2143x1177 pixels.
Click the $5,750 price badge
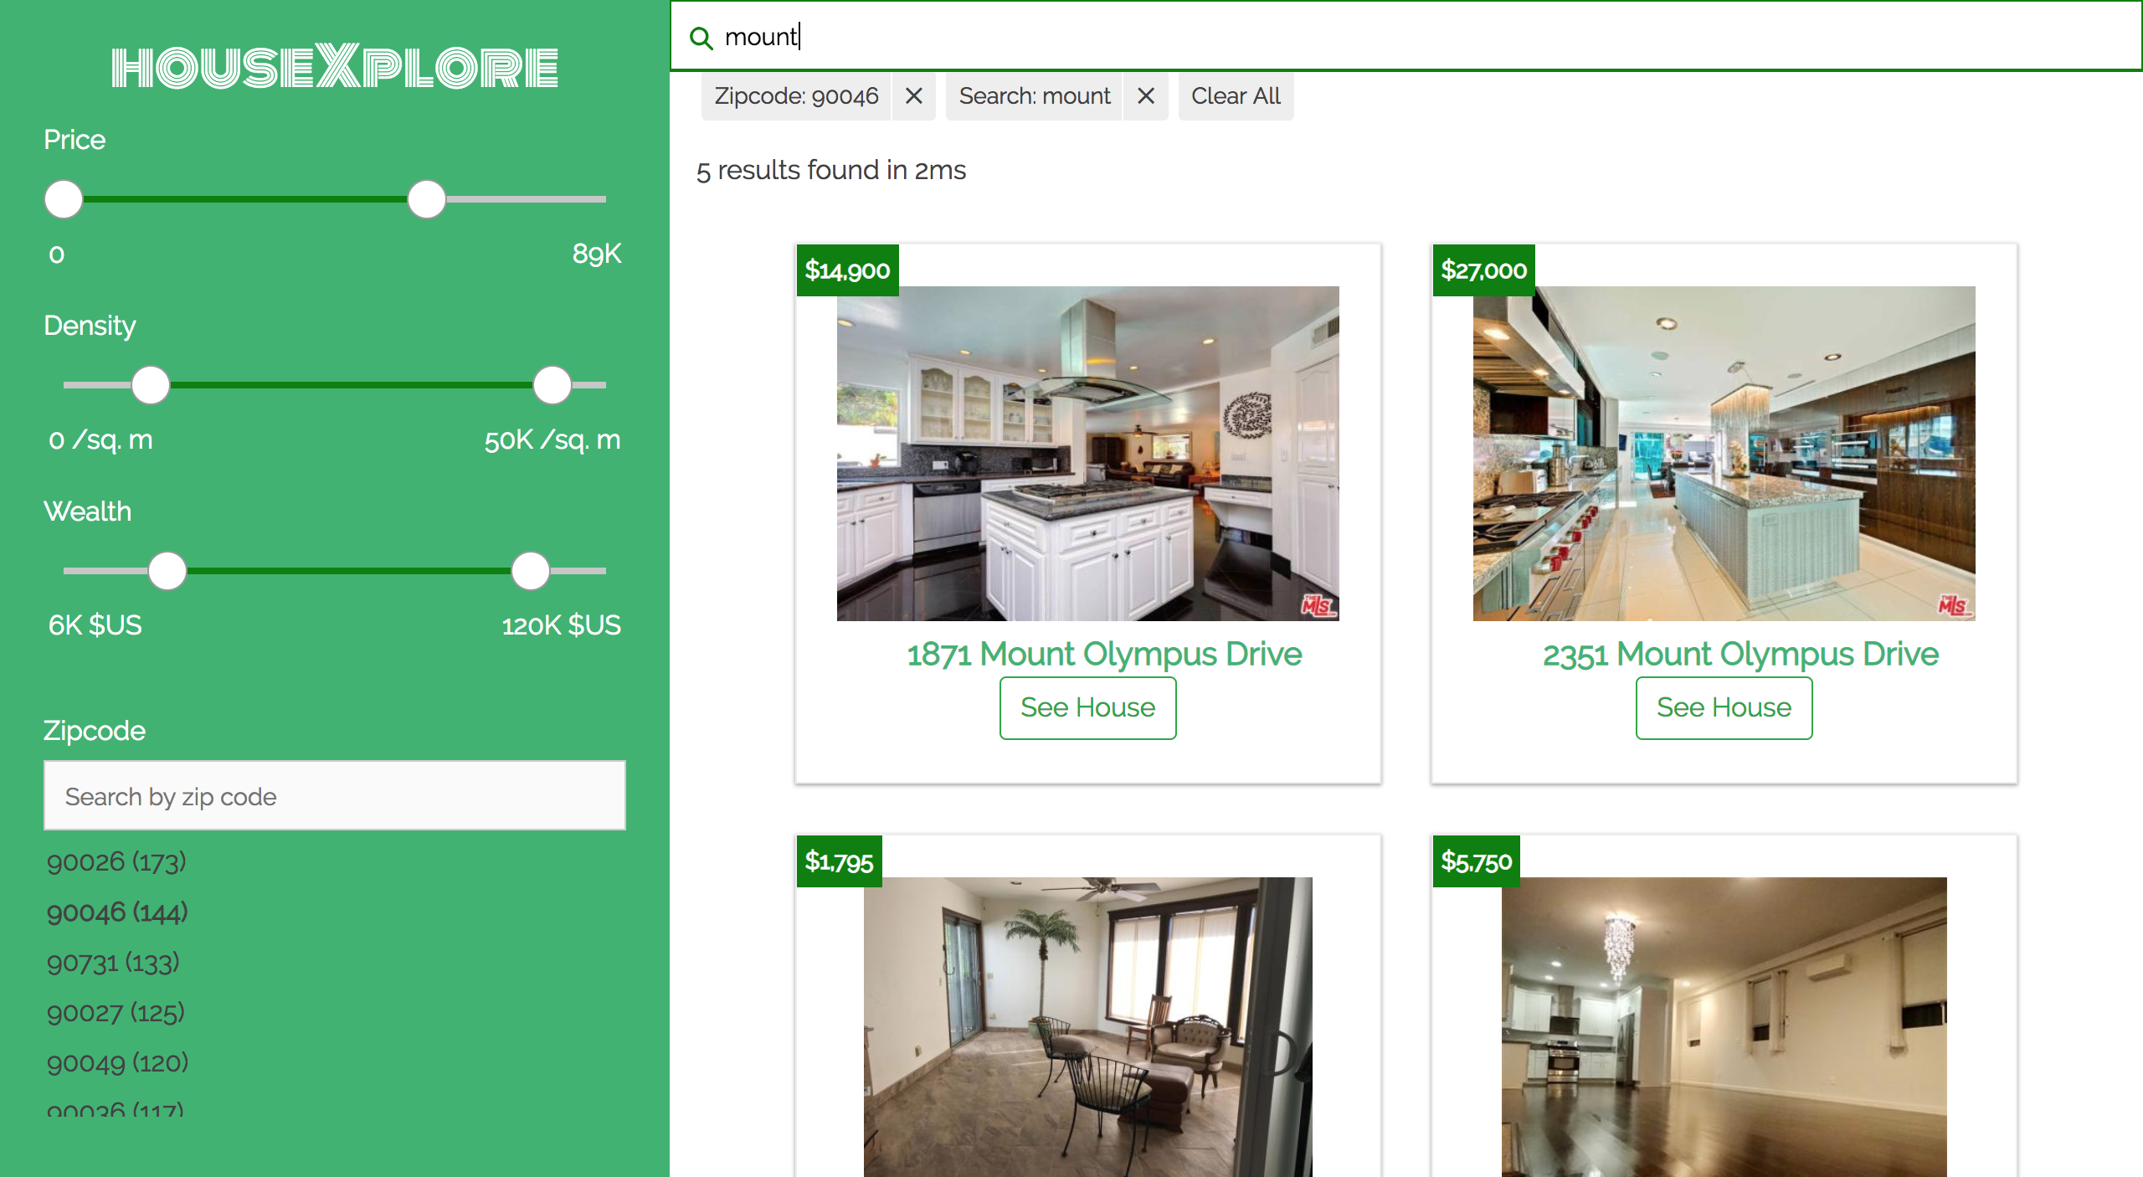[1476, 861]
